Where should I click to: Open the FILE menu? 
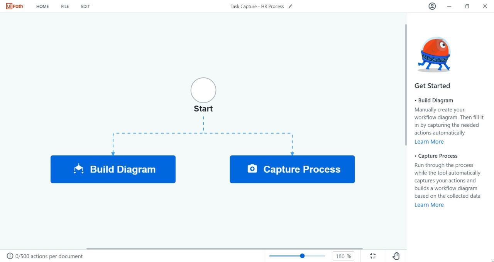[x=65, y=7]
